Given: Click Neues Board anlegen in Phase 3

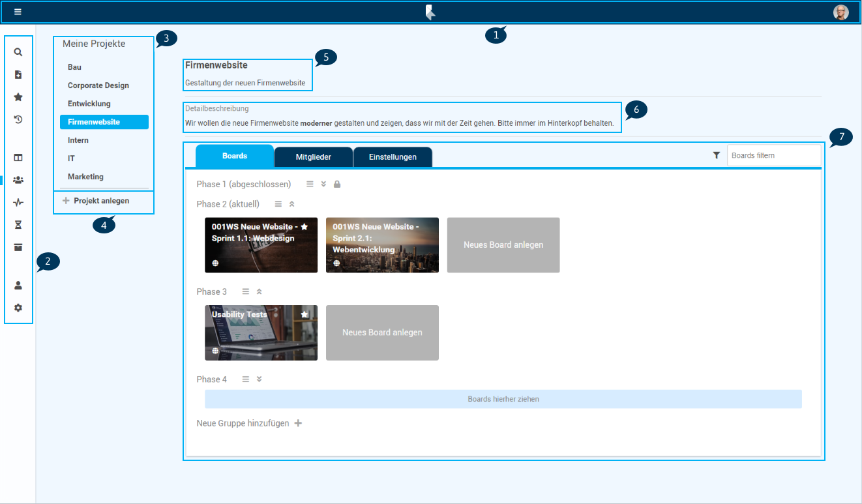Looking at the screenshot, I should click(382, 333).
